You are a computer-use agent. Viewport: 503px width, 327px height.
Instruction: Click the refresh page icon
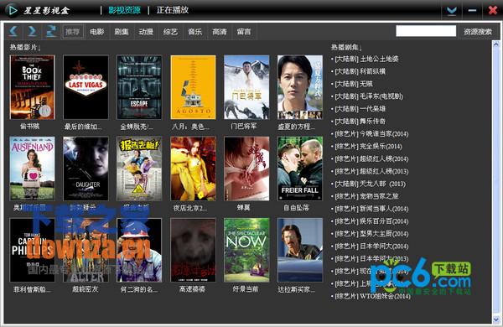pos(51,32)
